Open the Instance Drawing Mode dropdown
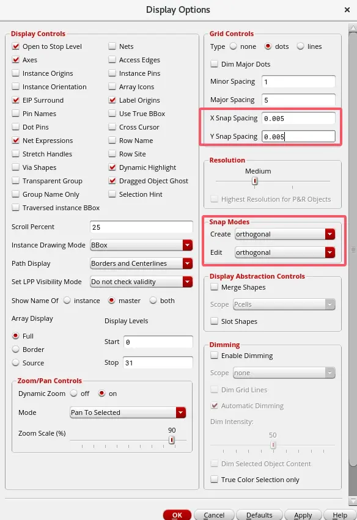Image resolution: width=357 pixels, height=520 pixels. [141, 245]
